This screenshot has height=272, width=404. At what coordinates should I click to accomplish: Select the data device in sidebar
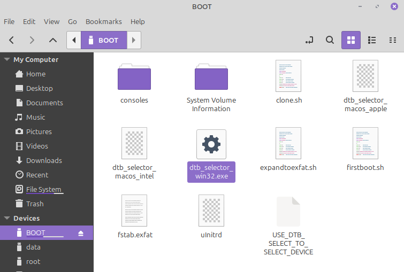33,247
